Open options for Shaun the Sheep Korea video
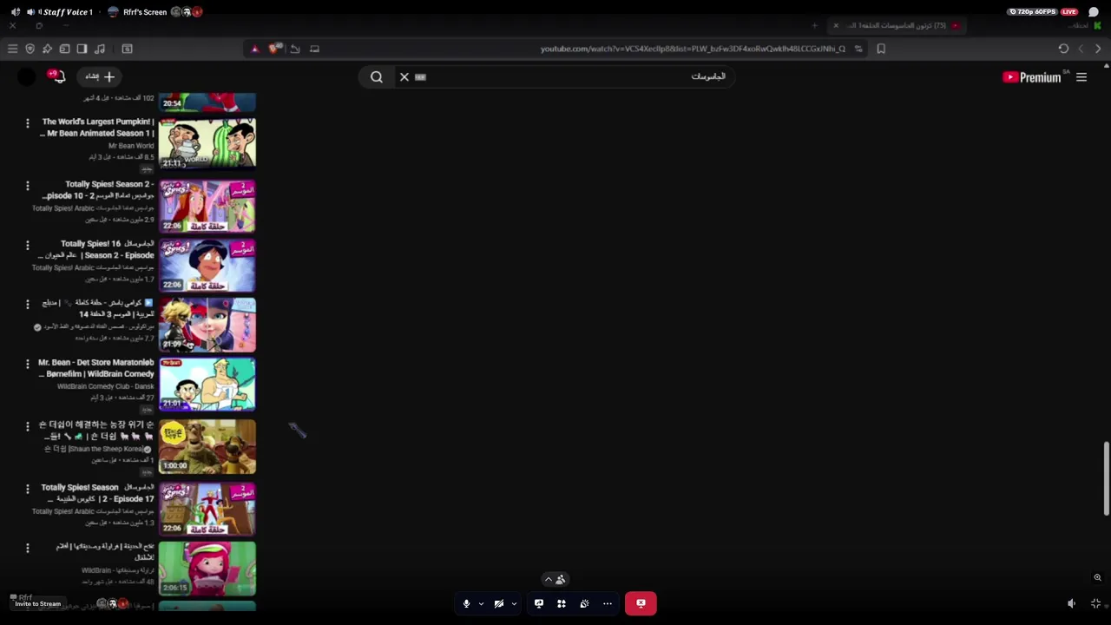The width and height of the screenshot is (1111, 625). (27, 426)
